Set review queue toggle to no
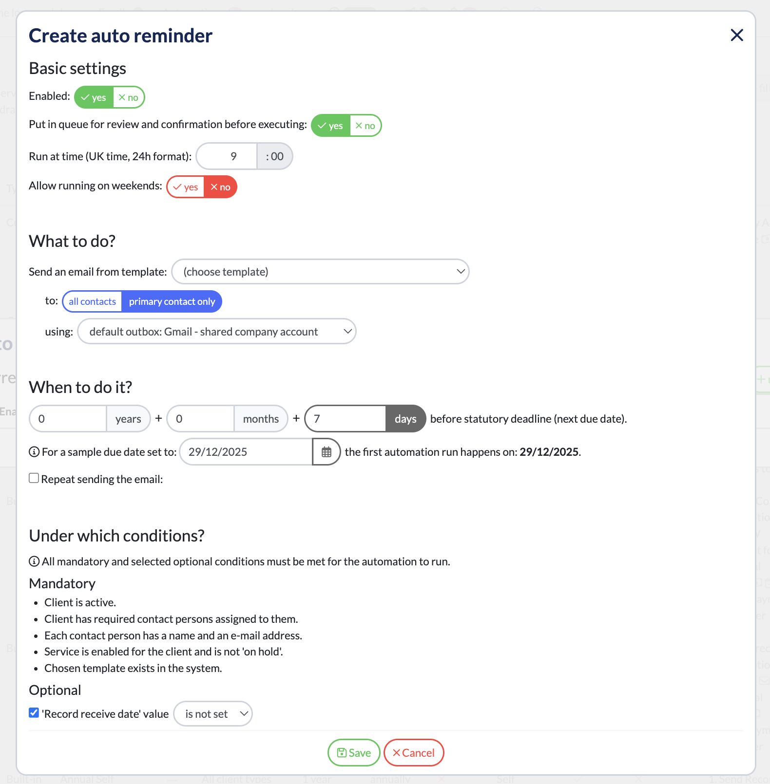 pos(366,126)
